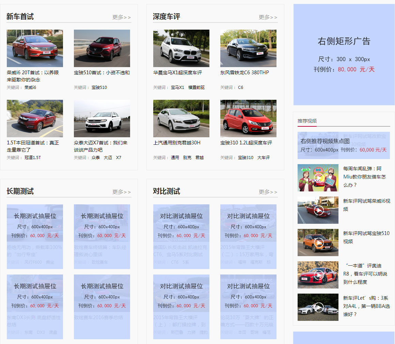The width and height of the screenshot is (395, 344).
Task: Open video title 新车评网试驾宝骏510视频
Action: (366, 237)
